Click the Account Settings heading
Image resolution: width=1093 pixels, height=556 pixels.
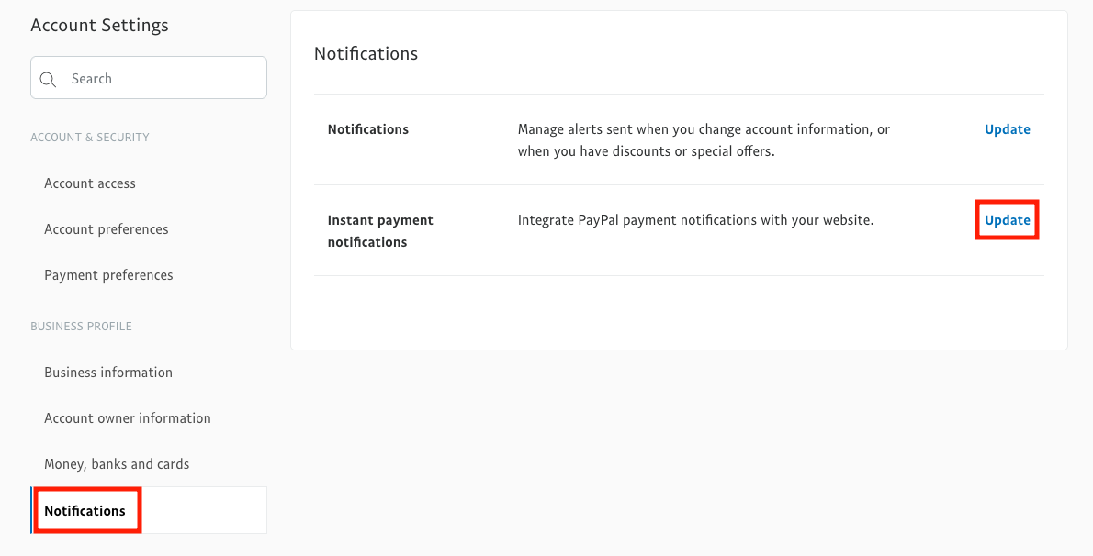pyautogui.click(x=99, y=26)
